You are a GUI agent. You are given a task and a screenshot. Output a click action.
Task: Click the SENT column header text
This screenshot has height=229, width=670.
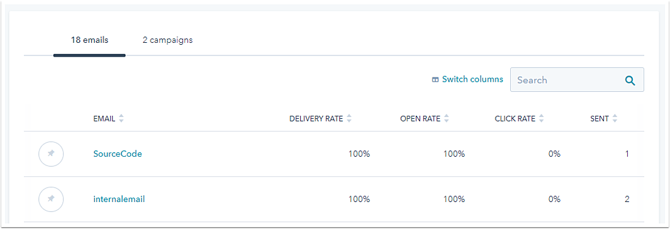pyautogui.click(x=600, y=119)
